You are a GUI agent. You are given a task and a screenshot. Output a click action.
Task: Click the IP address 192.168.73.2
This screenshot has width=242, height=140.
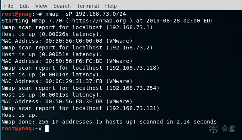pyautogui.click(x=129, y=48)
